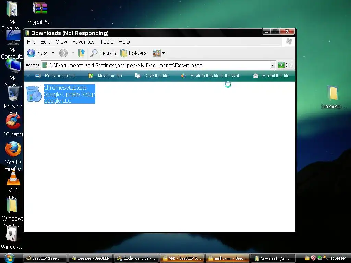Click the address bar path field
The height and width of the screenshot is (263, 351).
click(155, 65)
